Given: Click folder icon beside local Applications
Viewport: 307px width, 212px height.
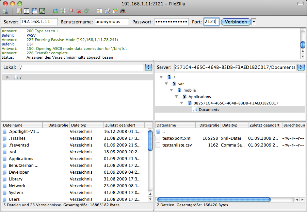Looking at the screenshot, I should tap(5, 159).
